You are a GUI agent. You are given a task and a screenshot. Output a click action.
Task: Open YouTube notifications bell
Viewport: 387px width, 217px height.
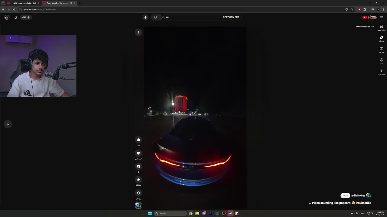pos(16,17)
